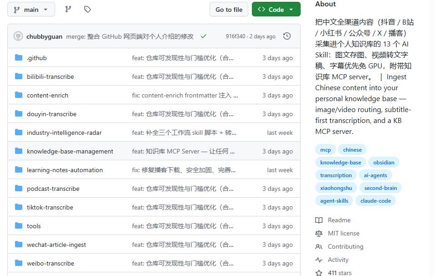Click the folder icon beside .github
The image size is (435, 276).
(x=19, y=58)
